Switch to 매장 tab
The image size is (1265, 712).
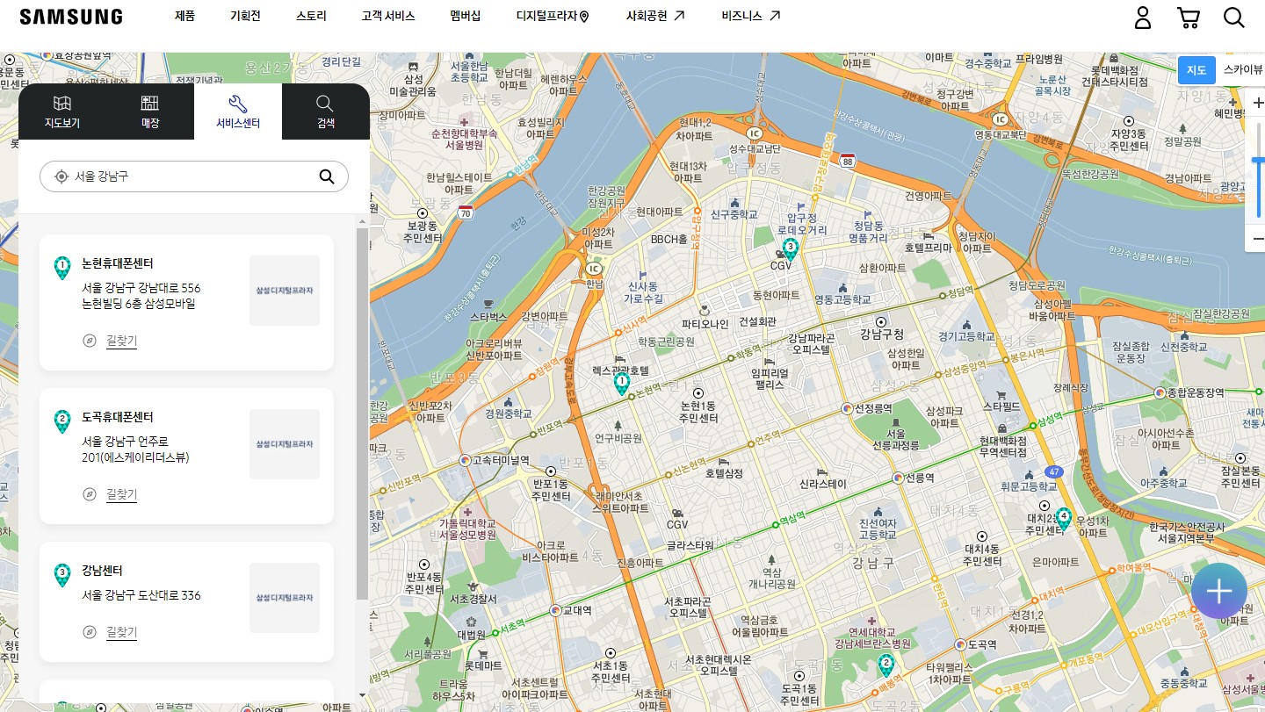(150, 111)
